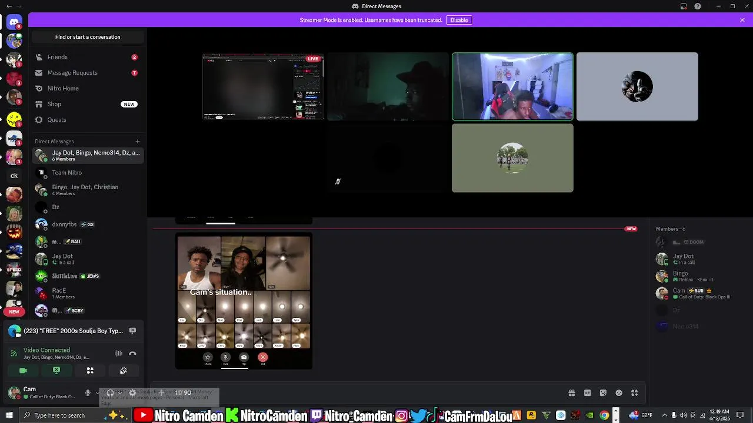Open RacE group conversation
The image size is (753, 423).
point(87,293)
